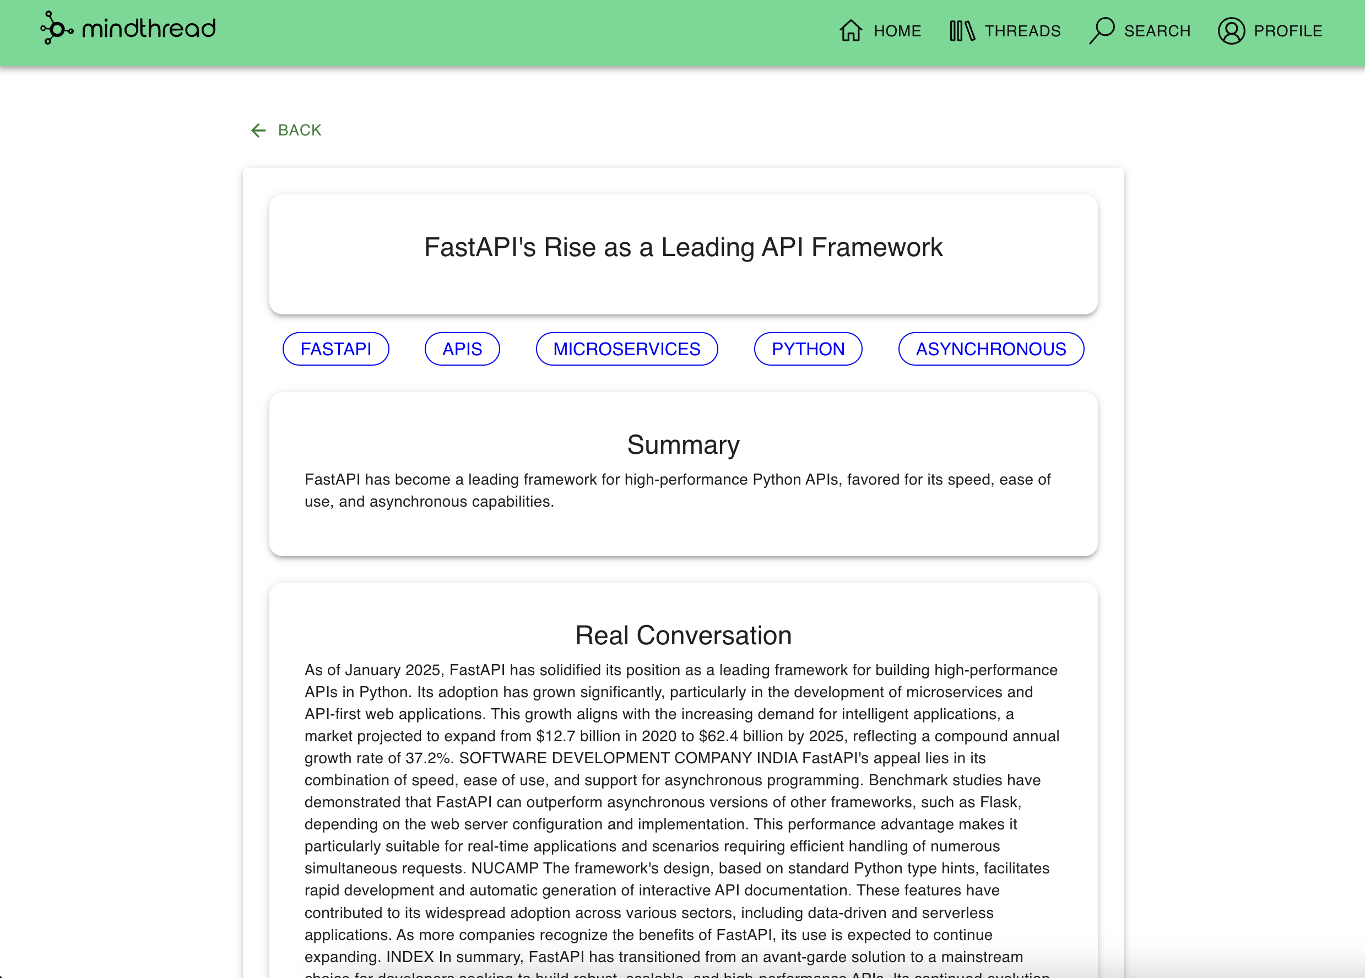Click the BACK link
Viewport: 1365px width, 978px height.
299,131
